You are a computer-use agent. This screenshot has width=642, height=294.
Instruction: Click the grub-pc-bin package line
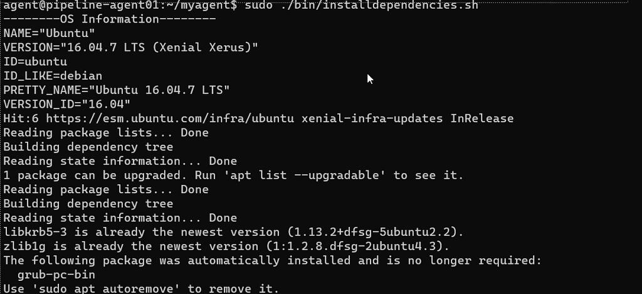pyautogui.click(x=56, y=275)
